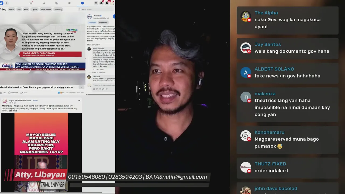Screen dimensions: 345x194
Task: Select message text 'order indakort'
Action: tap(271, 171)
